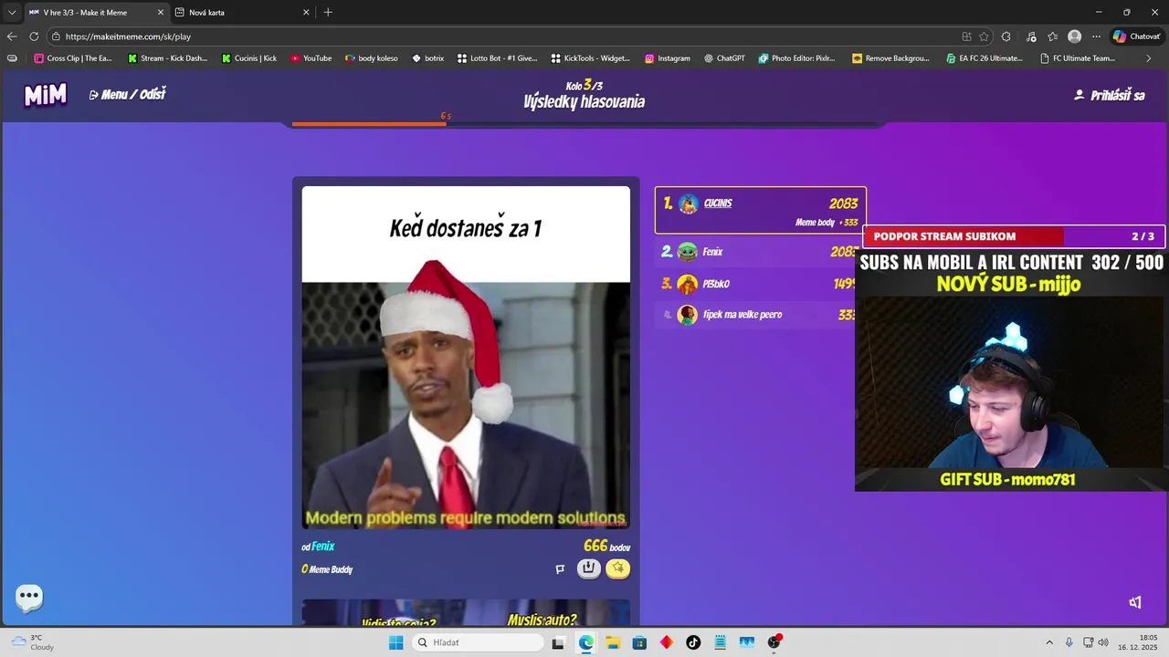Open the Photo Editor Pixlr bookmark
Viewport: 1169px width, 657px height.
click(x=797, y=58)
